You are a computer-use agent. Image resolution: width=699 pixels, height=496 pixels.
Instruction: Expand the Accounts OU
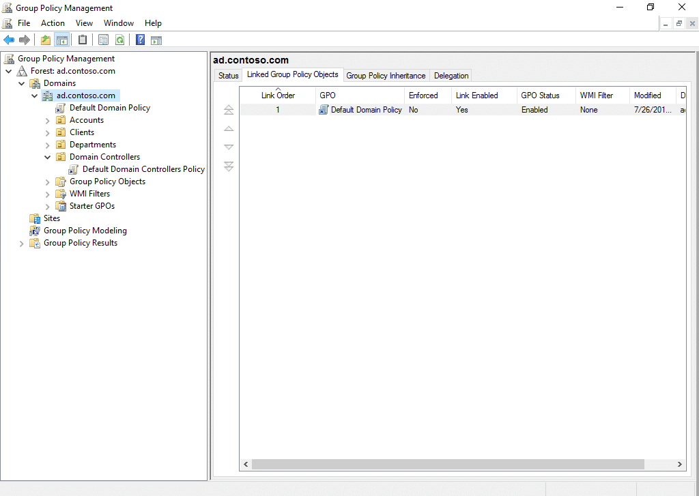click(48, 120)
